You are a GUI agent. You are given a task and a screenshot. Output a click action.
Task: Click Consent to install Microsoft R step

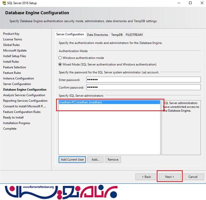click(x=25, y=106)
